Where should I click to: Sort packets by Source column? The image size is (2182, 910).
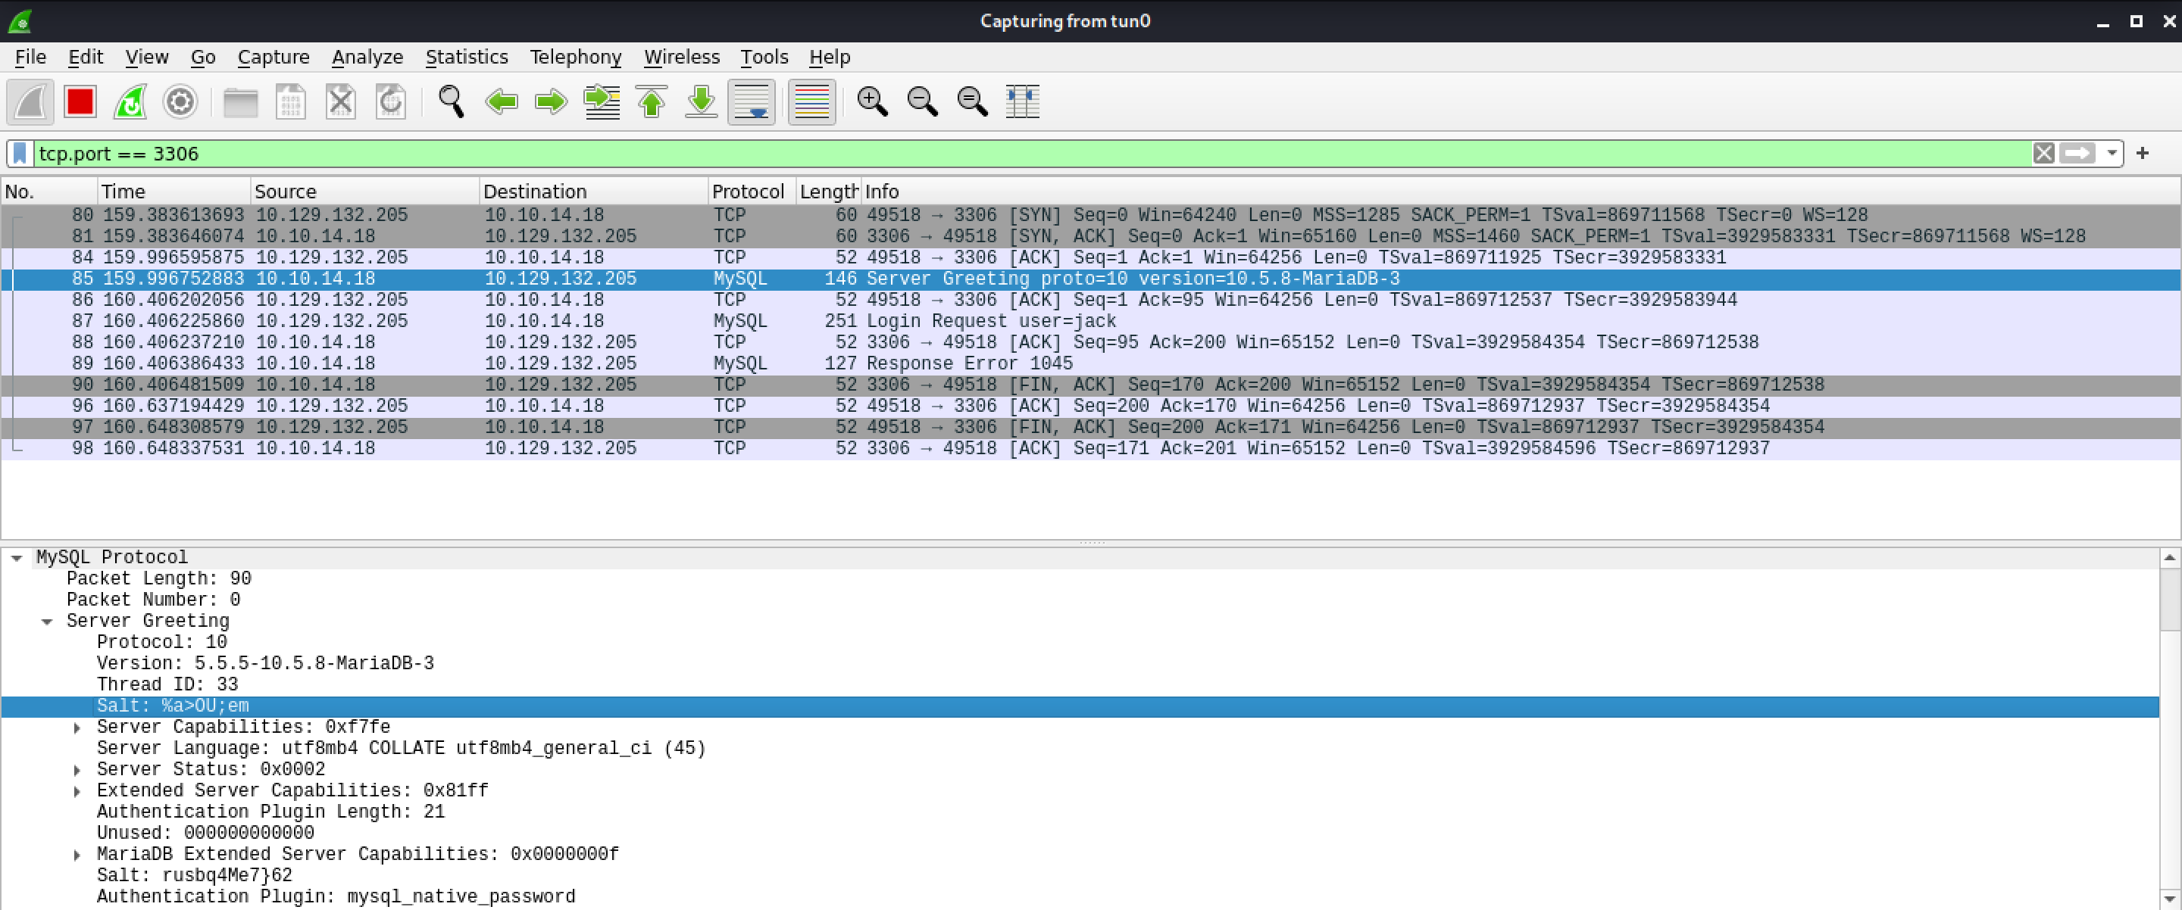pyautogui.click(x=364, y=192)
